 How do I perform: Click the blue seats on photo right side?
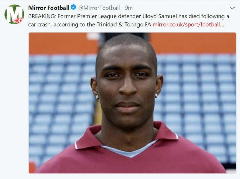tap(202, 102)
